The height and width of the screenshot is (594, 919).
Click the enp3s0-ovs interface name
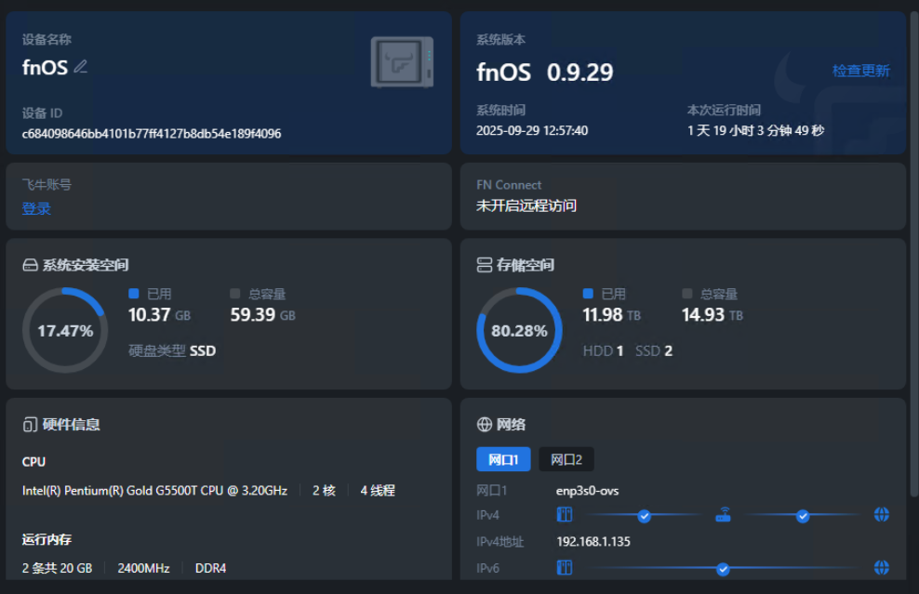coord(587,491)
